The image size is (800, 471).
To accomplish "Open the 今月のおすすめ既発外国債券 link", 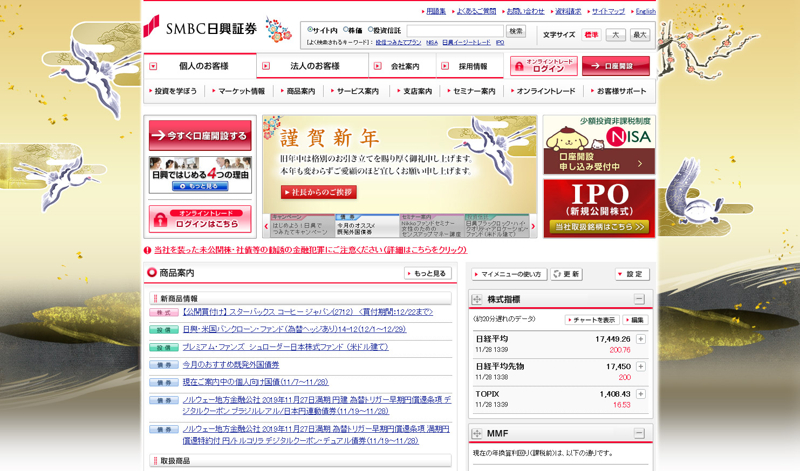I will pyautogui.click(x=230, y=365).
